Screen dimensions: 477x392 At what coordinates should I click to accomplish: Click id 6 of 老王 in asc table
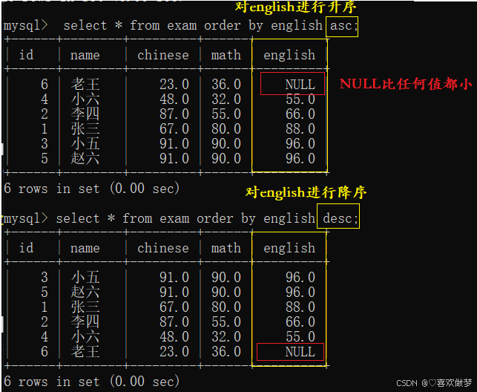(x=45, y=85)
